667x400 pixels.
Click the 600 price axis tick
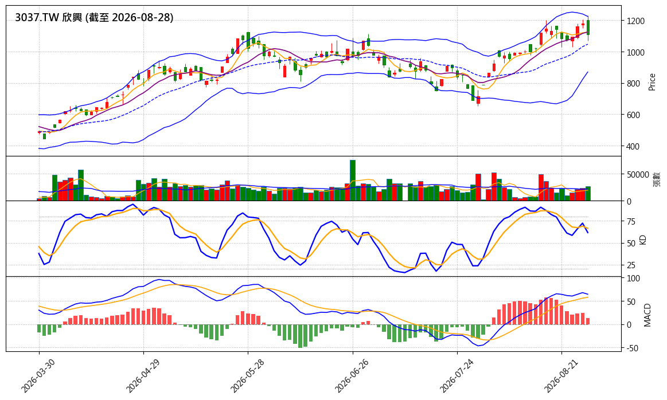click(633, 115)
